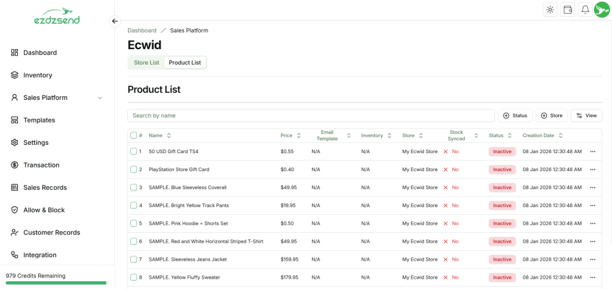The height and width of the screenshot is (289, 612).
Task: Open the Status filter dropdown
Action: [x=515, y=115]
